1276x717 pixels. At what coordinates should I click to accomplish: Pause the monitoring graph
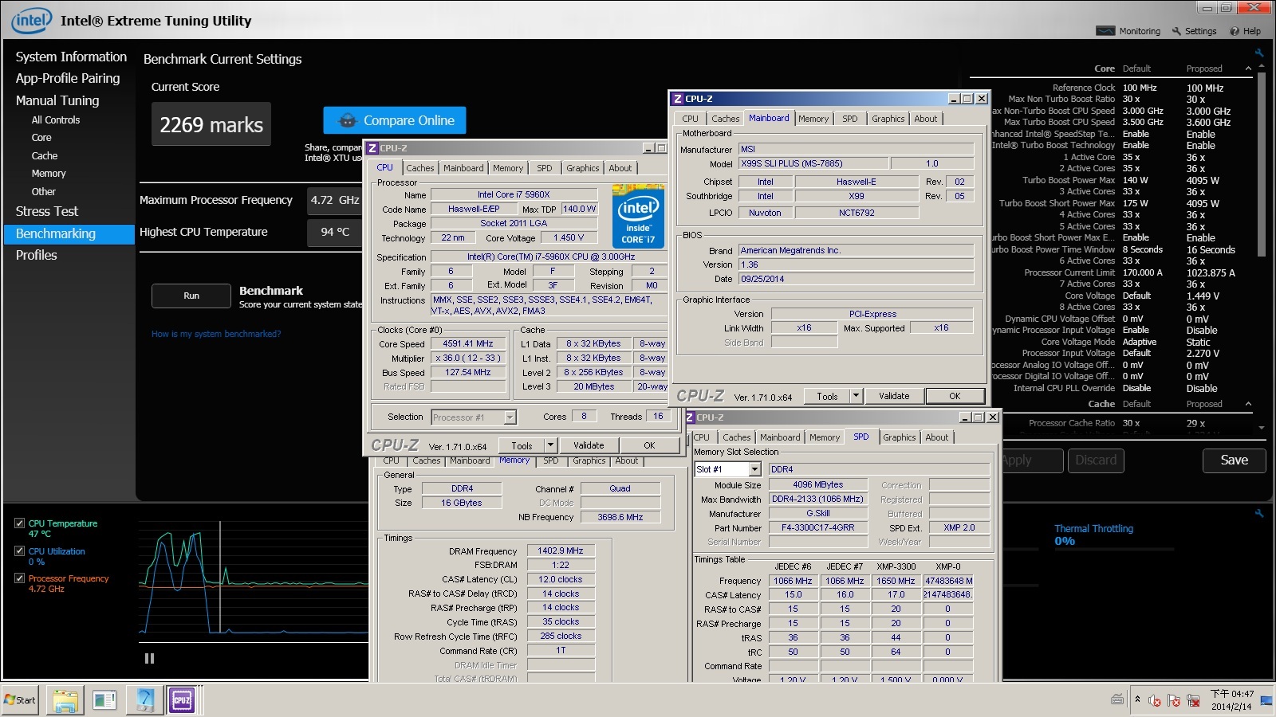pyautogui.click(x=149, y=659)
